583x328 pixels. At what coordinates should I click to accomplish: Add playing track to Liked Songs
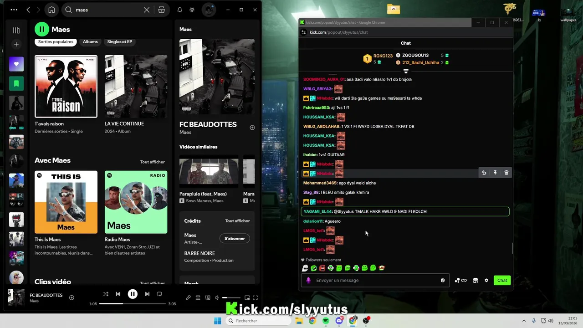click(x=72, y=297)
